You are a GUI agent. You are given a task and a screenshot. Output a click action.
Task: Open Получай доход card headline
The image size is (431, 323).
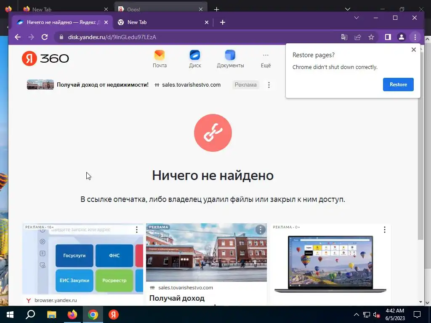click(177, 298)
